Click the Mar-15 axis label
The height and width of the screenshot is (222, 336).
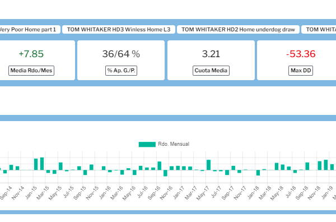(43, 193)
